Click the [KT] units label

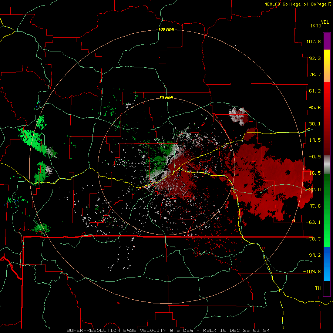coord(316,26)
